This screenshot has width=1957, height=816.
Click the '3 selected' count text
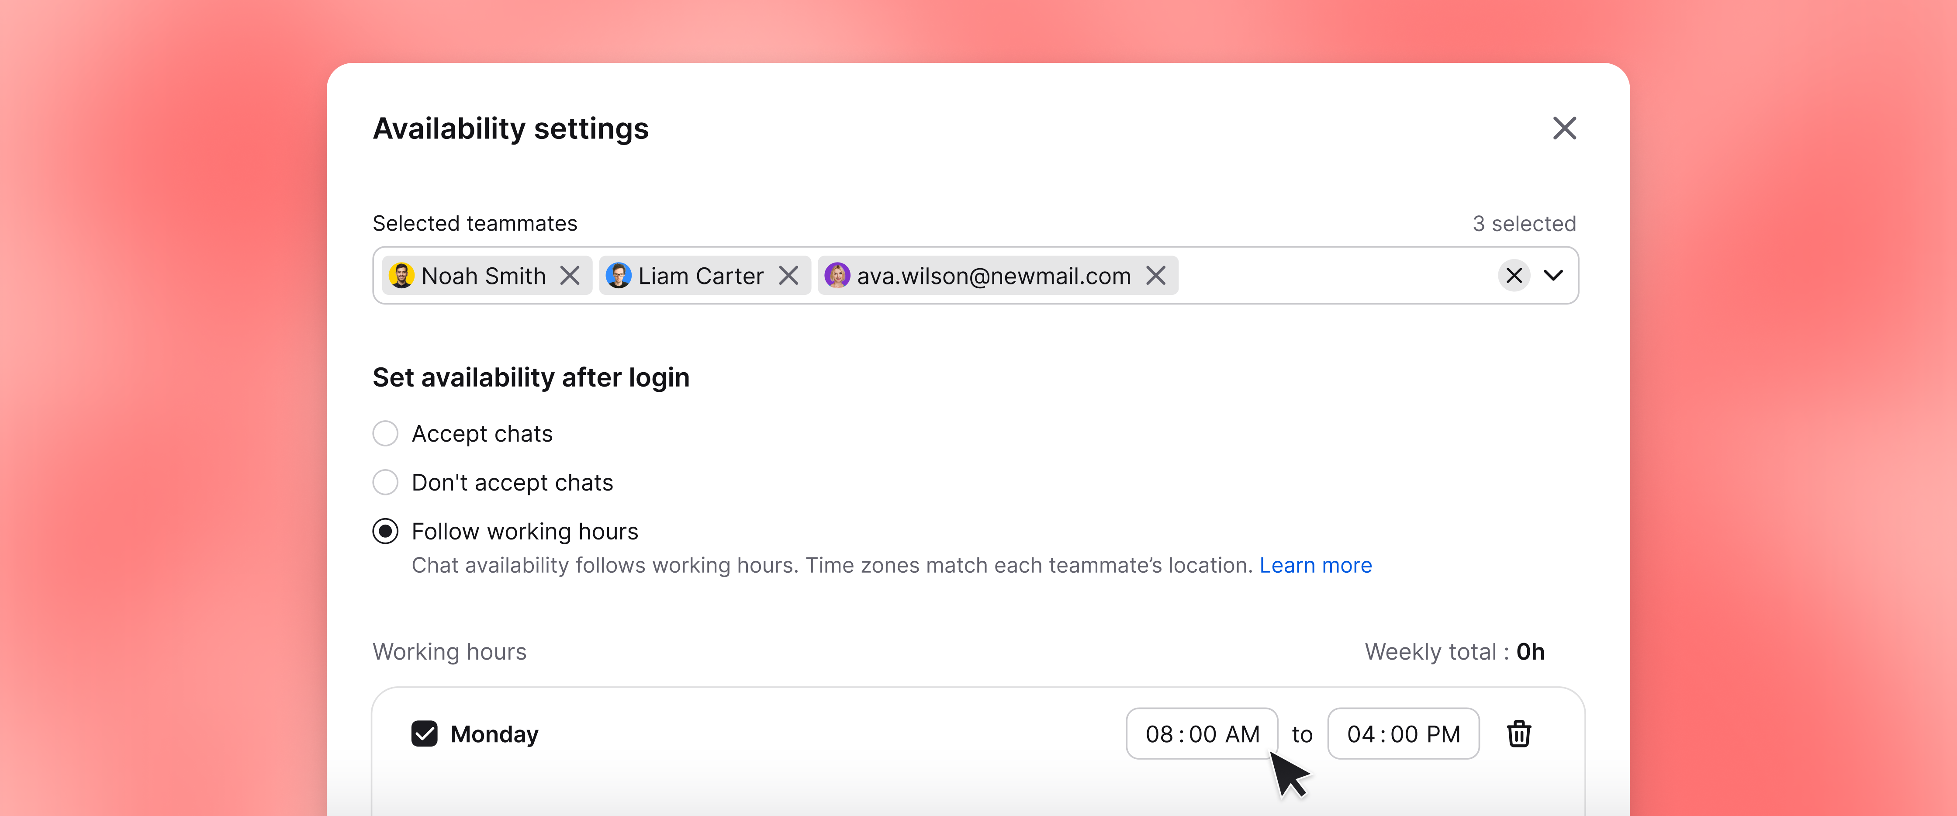click(x=1524, y=223)
